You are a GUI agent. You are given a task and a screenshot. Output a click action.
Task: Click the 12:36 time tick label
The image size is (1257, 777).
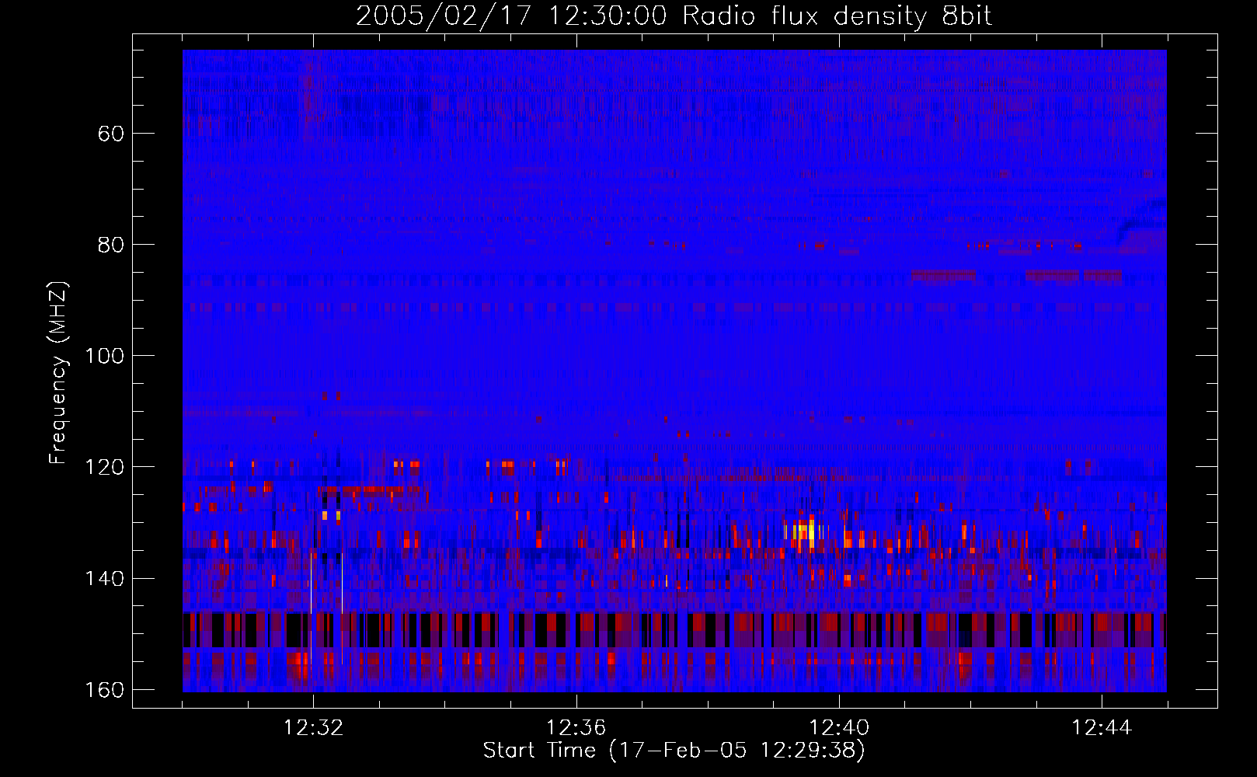[576, 728]
